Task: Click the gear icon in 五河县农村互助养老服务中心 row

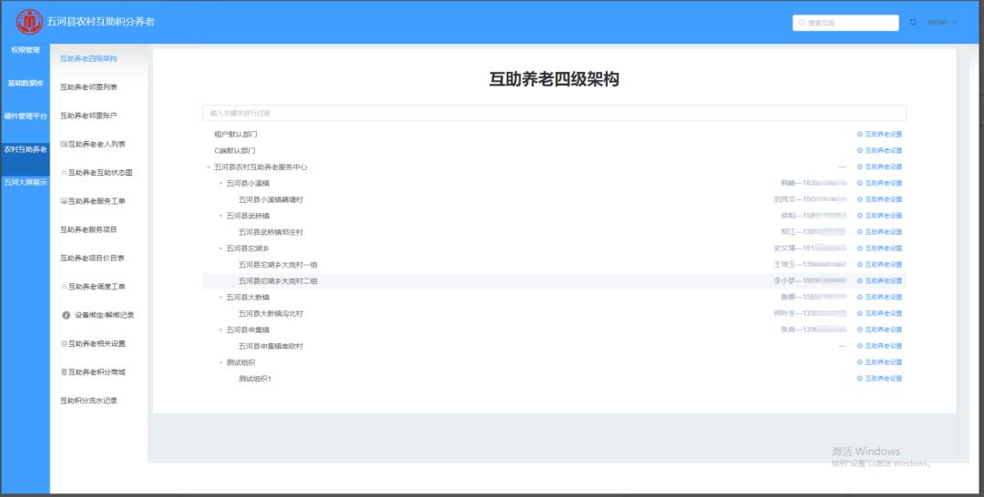Action: point(860,167)
